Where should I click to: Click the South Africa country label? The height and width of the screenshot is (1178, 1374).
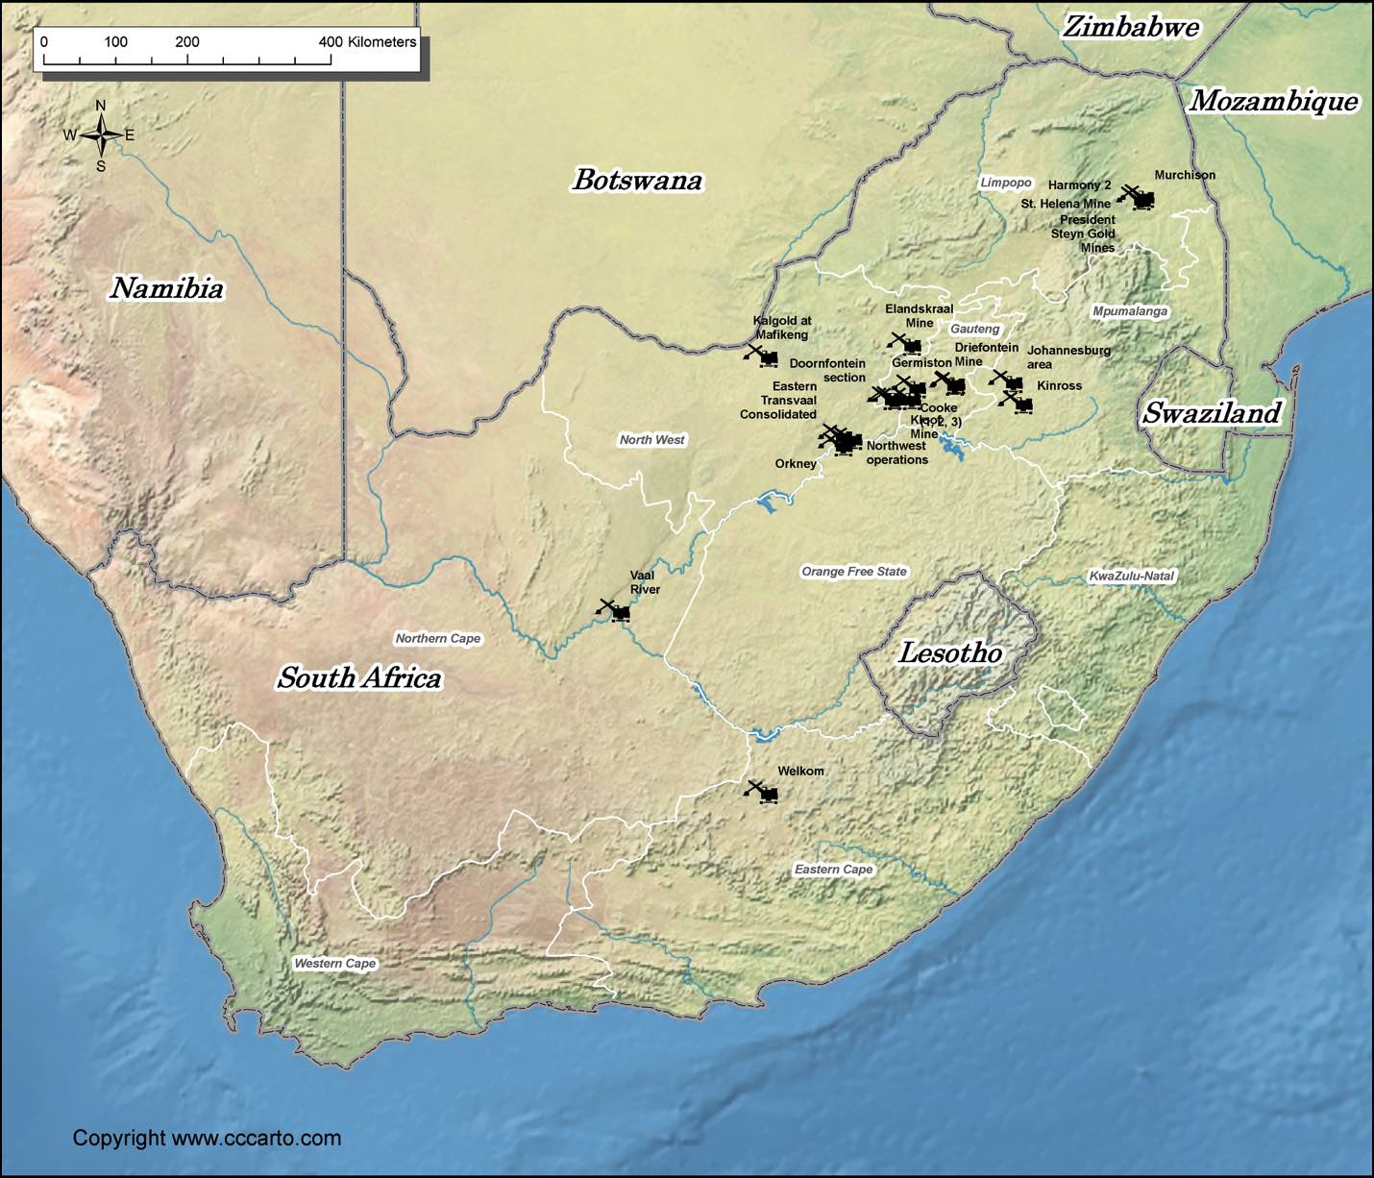(x=359, y=678)
